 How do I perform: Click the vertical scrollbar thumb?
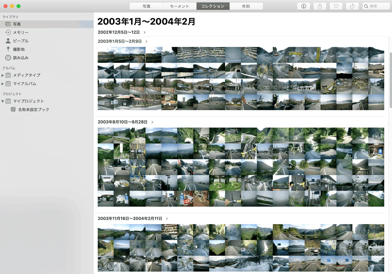(x=390, y=80)
